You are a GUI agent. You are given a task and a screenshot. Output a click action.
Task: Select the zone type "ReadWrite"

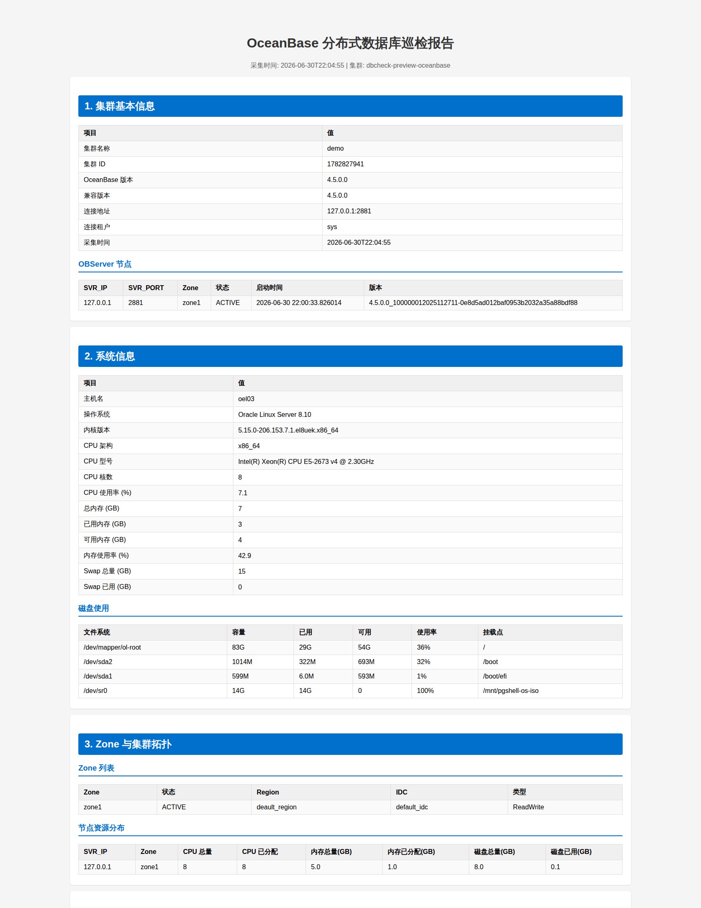click(528, 807)
